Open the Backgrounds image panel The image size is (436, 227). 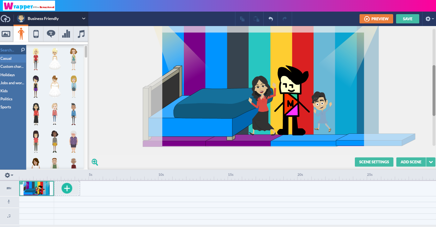(x=6, y=33)
